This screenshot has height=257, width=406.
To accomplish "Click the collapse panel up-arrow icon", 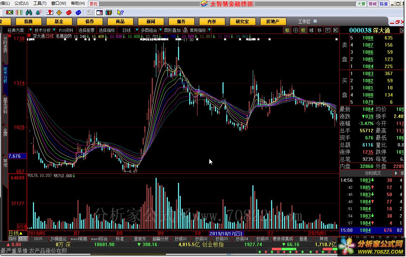I will [x=328, y=30].
